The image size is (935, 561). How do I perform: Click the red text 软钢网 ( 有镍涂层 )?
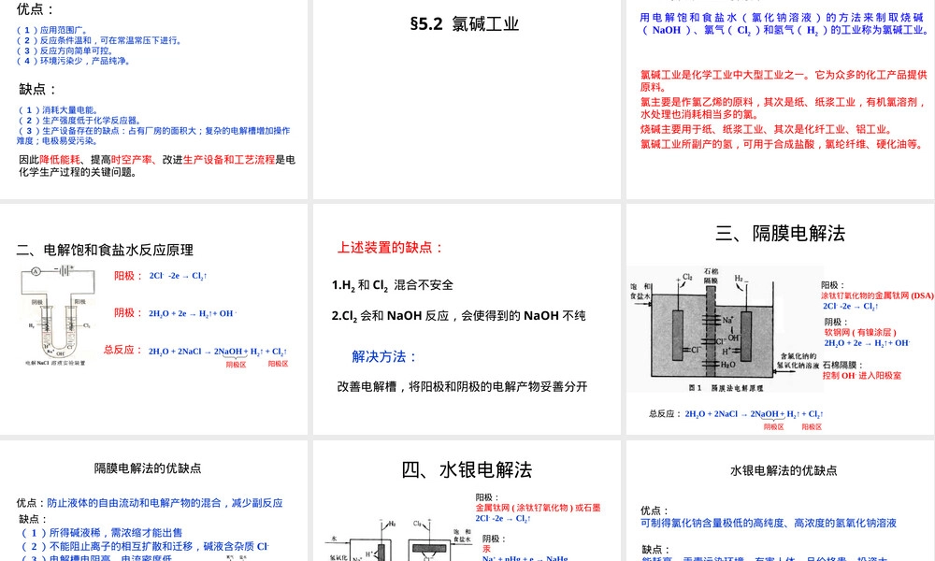pyautogui.click(x=860, y=332)
